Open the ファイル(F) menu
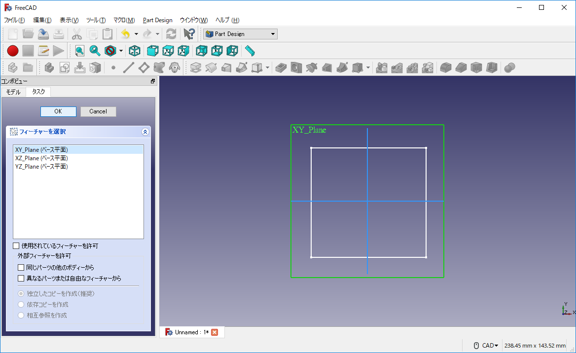Viewport: 576px width, 353px height. click(14, 20)
